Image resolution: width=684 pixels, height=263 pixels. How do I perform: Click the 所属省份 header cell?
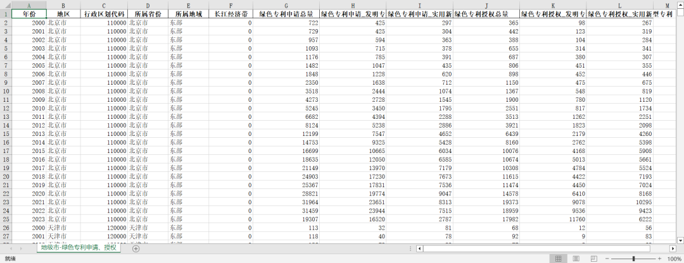coord(148,14)
